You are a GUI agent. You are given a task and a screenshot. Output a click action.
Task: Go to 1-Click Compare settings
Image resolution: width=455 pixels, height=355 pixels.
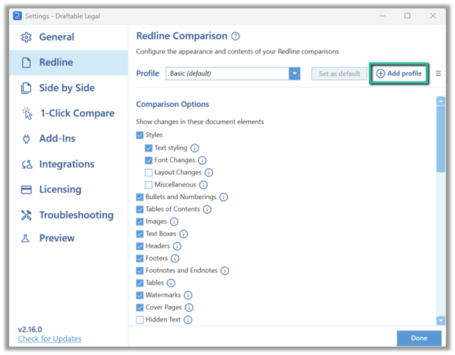click(69, 113)
